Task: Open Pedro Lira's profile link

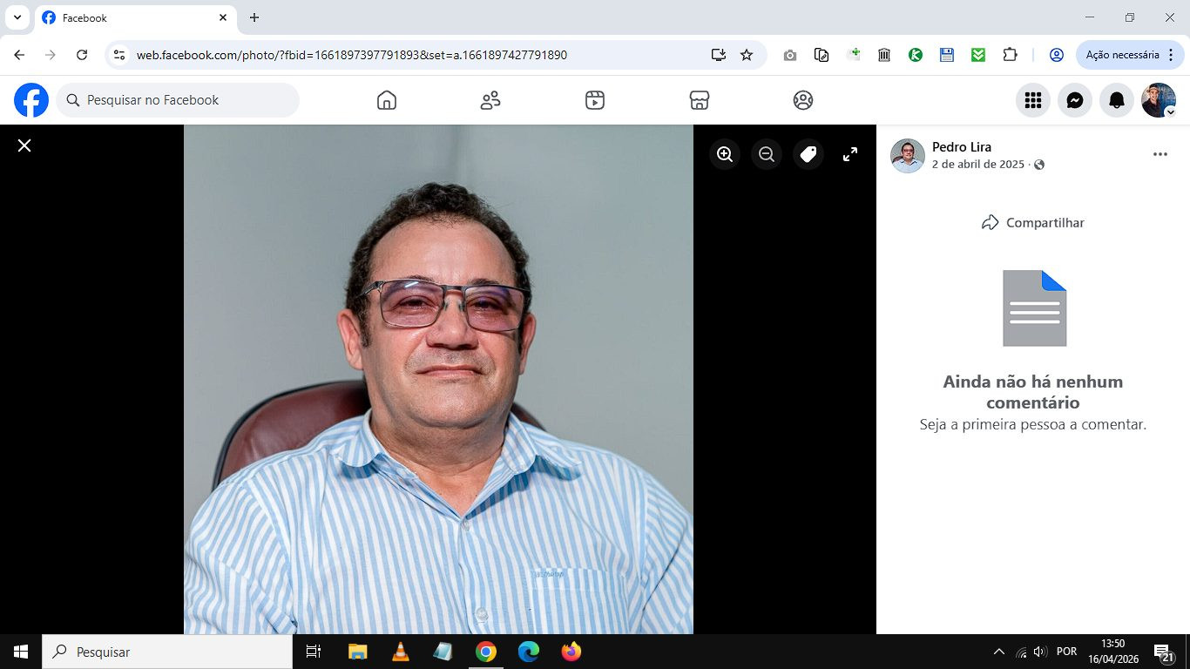Action: [x=961, y=147]
